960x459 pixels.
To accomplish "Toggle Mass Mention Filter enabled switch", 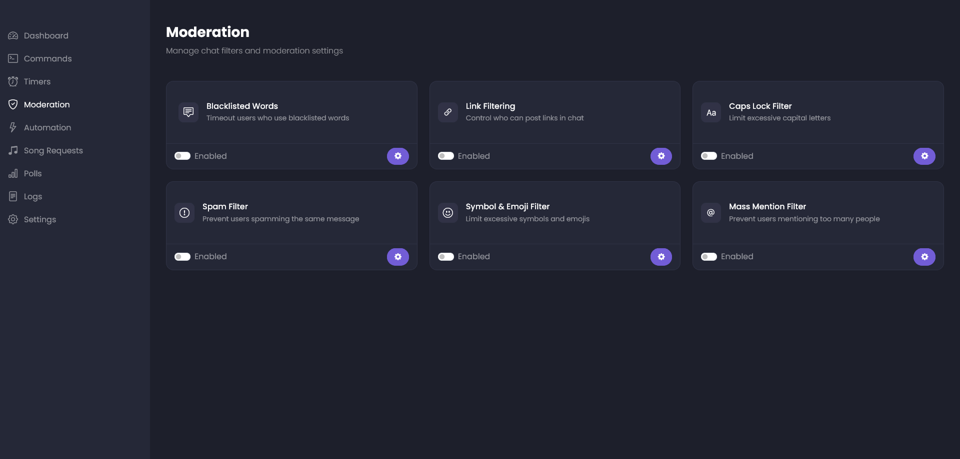I will click(708, 257).
